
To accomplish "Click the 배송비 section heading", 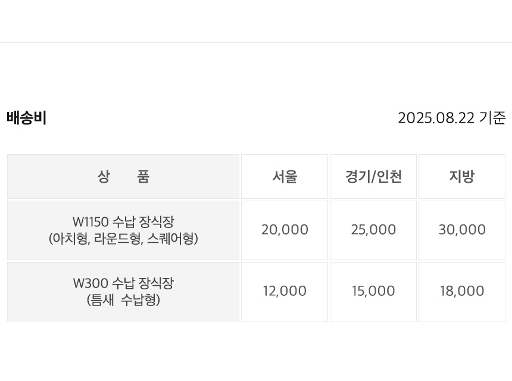I will (27, 118).
